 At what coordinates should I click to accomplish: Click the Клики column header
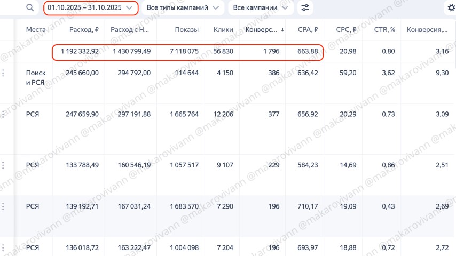pyautogui.click(x=223, y=30)
